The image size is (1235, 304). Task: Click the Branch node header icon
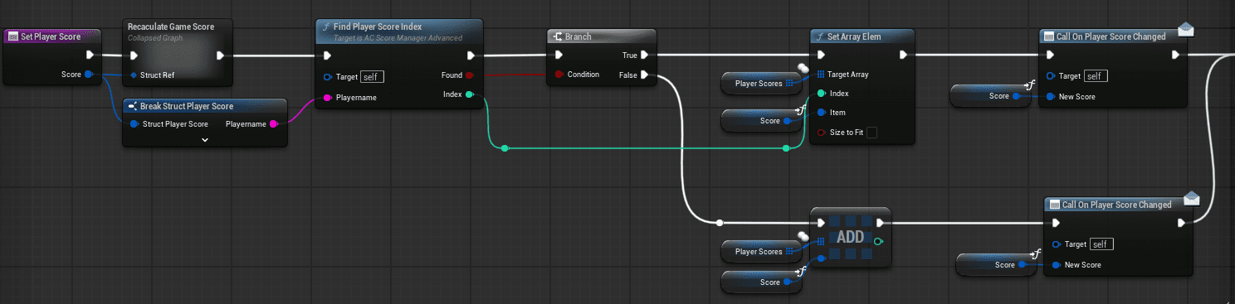point(558,36)
